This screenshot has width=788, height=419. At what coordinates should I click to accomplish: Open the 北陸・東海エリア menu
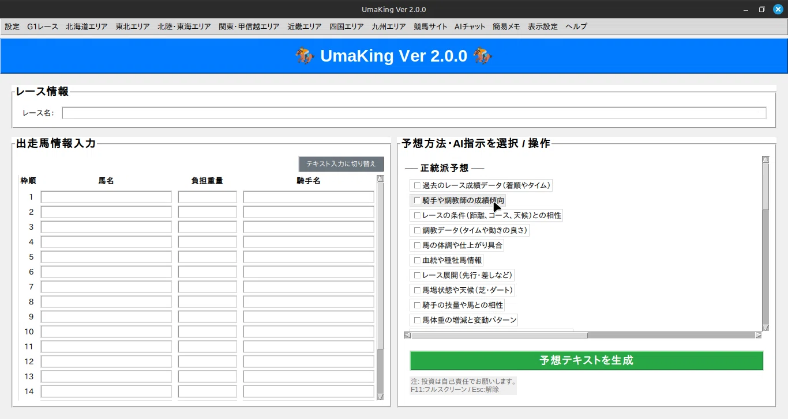tap(185, 26)
